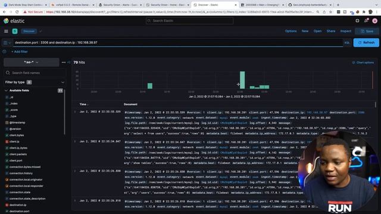This screenshot has height=214, width=381.
Task: Collapse the Available fields section
Action: (x=6, y=90)
